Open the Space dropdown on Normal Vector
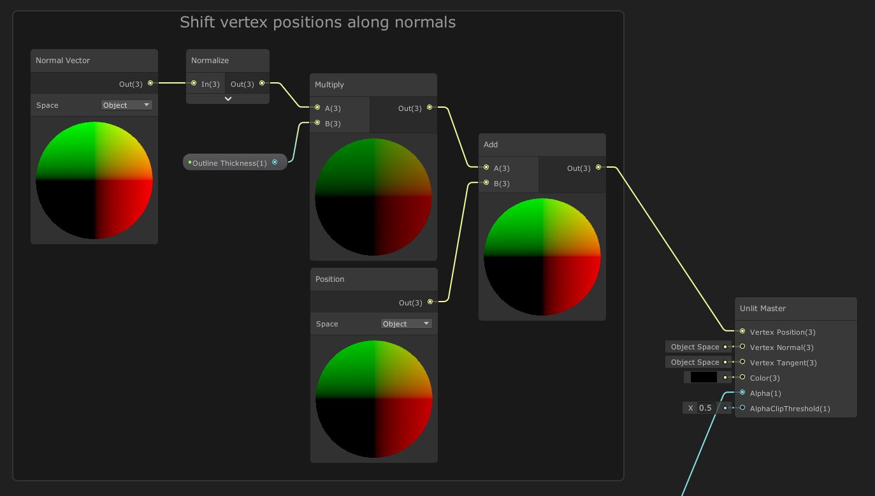The height and width of the screenshot is (496, 875). coord(126,105)
